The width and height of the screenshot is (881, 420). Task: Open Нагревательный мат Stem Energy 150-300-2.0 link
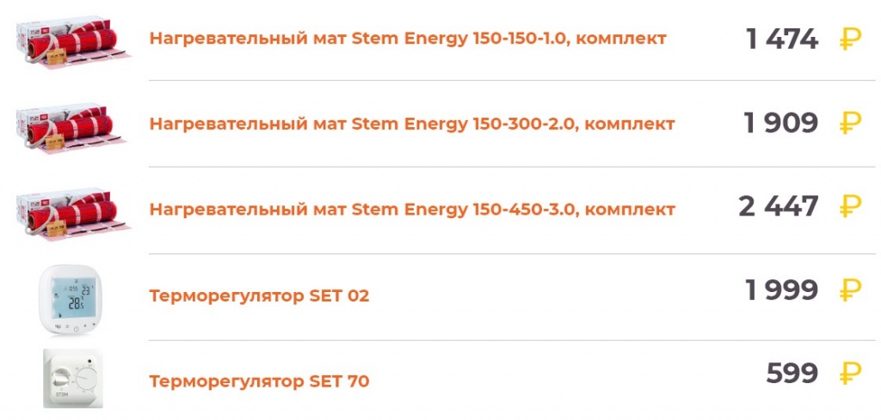[x=412, y=124]
